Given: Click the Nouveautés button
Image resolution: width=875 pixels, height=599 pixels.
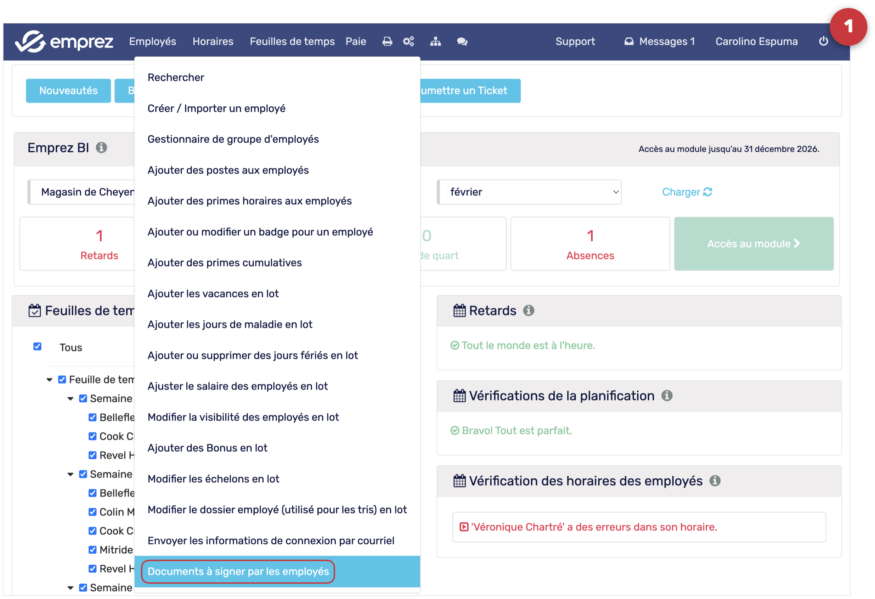Looking at the screenshot, I should (x=68, y=91).
